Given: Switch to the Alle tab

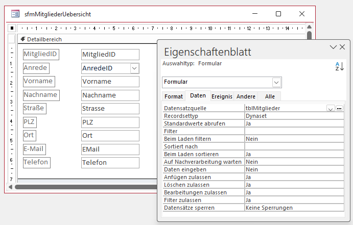Looking at the screenshot, I should 270,96.
